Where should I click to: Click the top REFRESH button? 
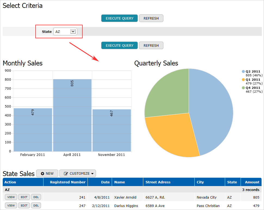151,18
